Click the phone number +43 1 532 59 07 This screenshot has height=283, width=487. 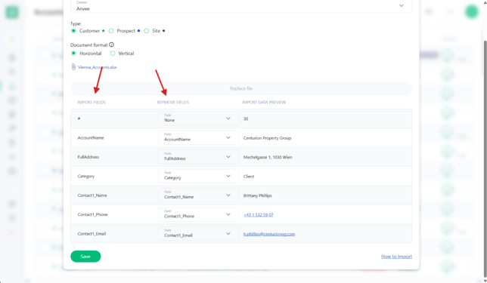[x=259, y=215]
